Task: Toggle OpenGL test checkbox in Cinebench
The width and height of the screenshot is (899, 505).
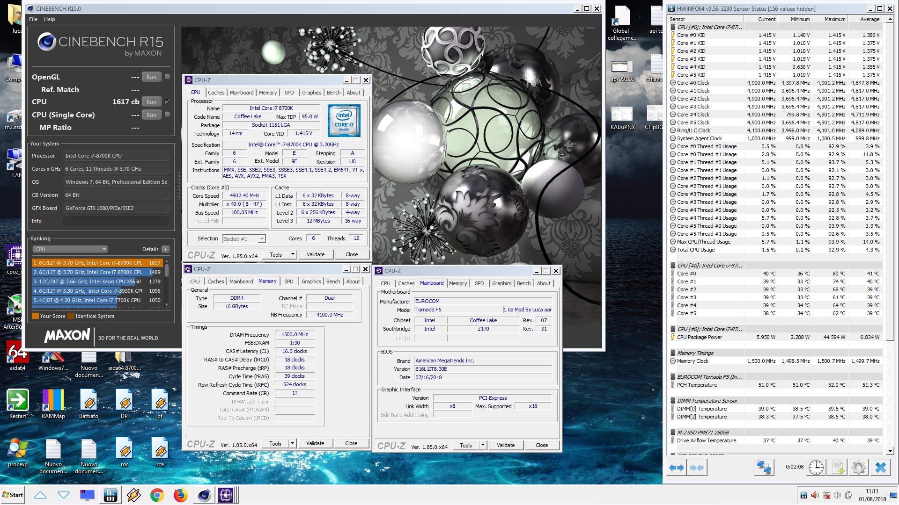Action: tap(167, 77)
